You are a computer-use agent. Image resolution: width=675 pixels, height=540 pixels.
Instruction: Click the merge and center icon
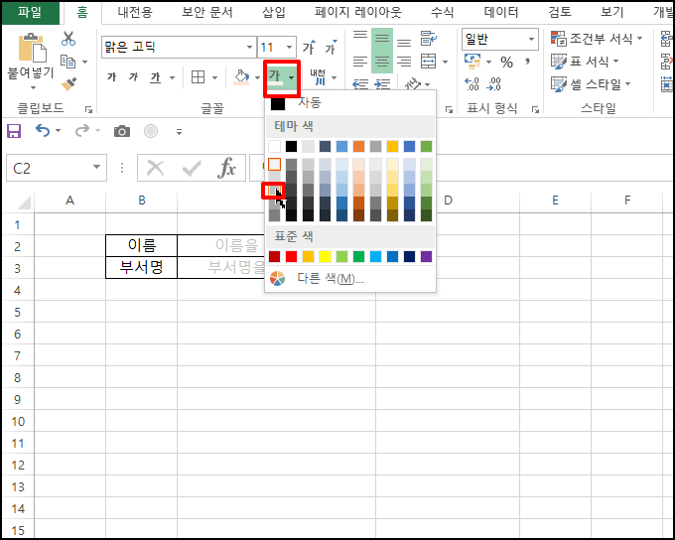click(429, 62)
